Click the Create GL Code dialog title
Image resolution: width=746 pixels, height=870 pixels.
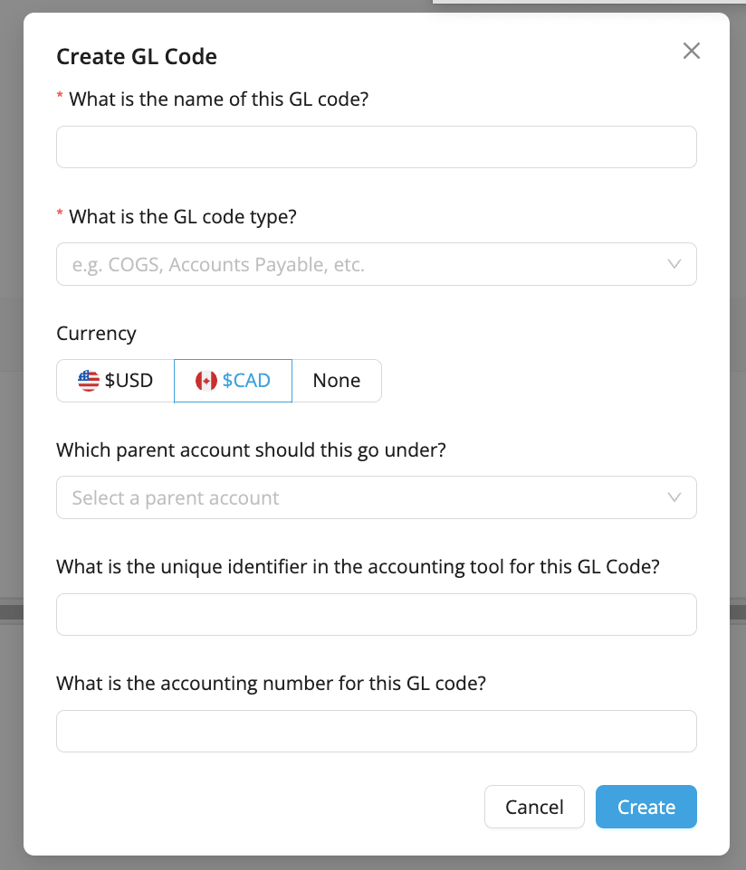(x=137, y=57)
